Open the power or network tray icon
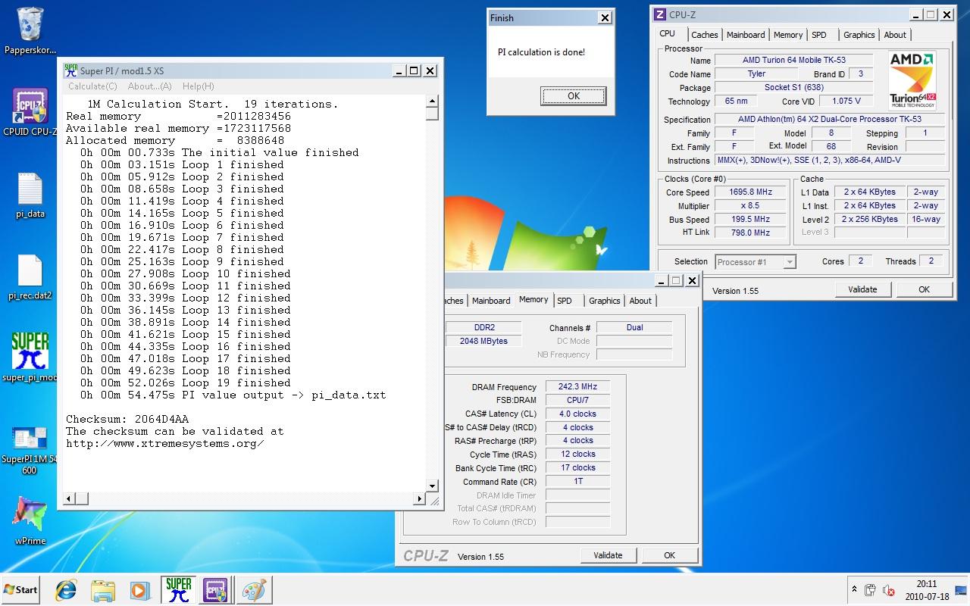This screenshot has width=970, height=606. tap(871, 590)
